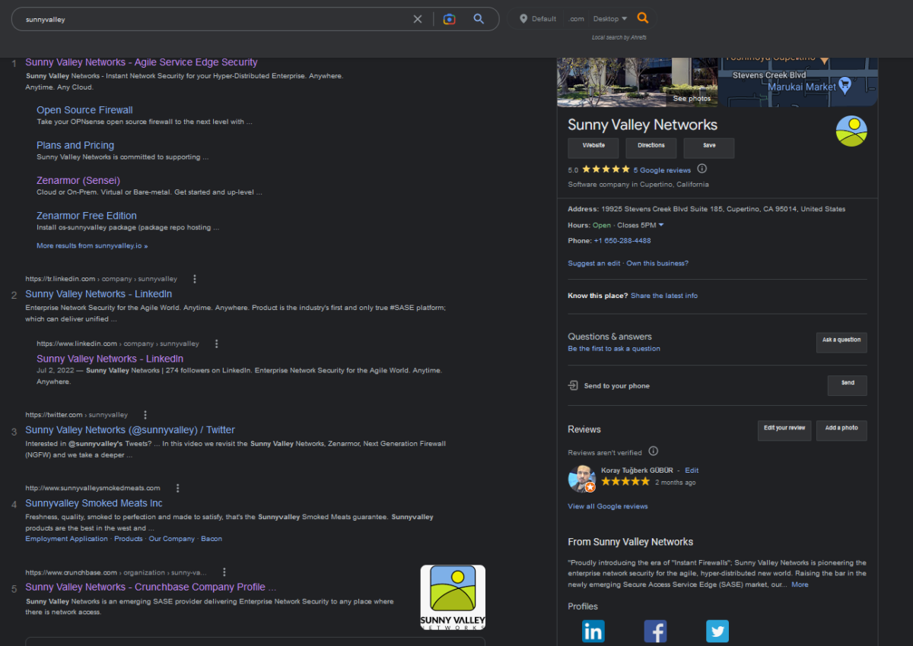Select the .com domain selector
Image resolution: width=913 pixels, height=646 pixels.
[x=576, y=19]
